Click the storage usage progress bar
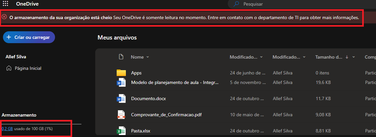 [x=42, y=124]
